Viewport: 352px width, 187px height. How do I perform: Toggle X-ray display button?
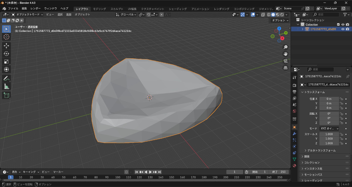pos(263,14)
